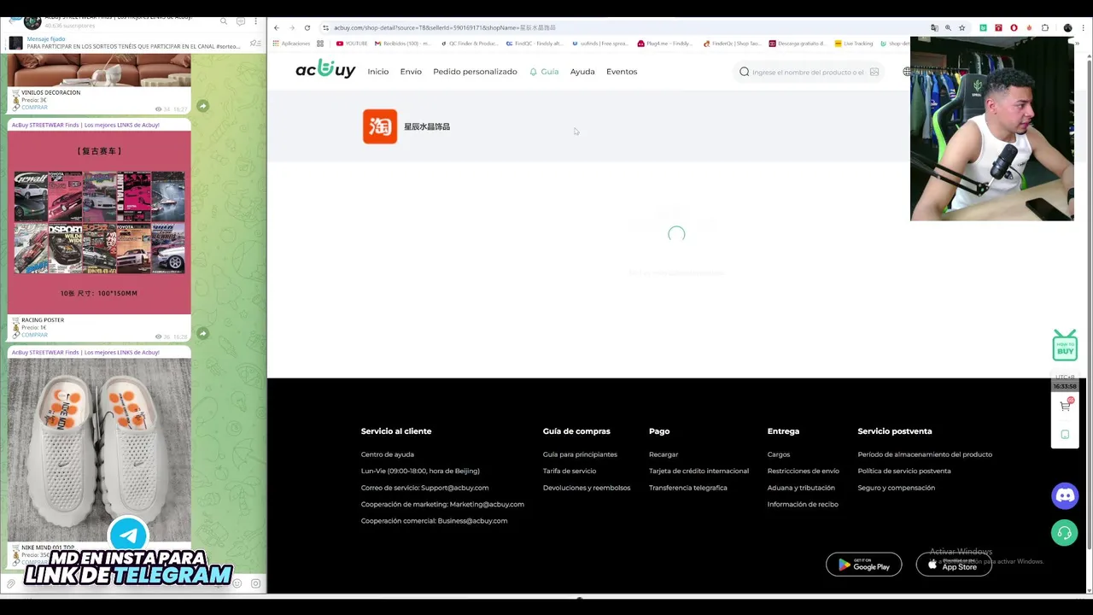This screenshot has width=1093, height=615.
Task: Click the Chrome back arrow
Action: tap(276, 27)
